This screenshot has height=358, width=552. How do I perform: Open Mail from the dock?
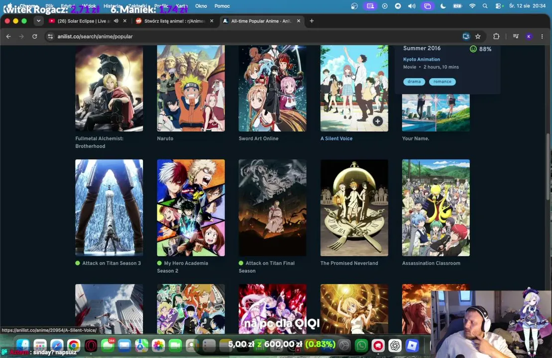124,346
